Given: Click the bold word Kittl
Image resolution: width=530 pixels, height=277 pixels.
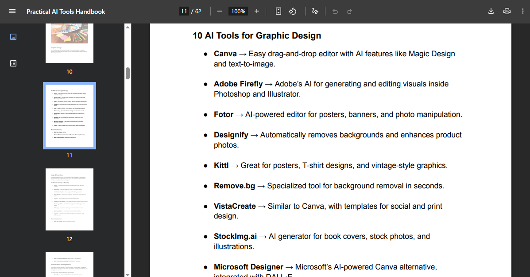Looking at the screenshot, I should click(221, 165).
